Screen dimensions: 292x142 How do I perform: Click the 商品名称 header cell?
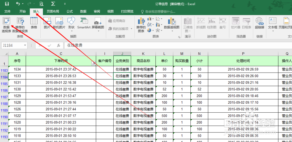(143, 61)
